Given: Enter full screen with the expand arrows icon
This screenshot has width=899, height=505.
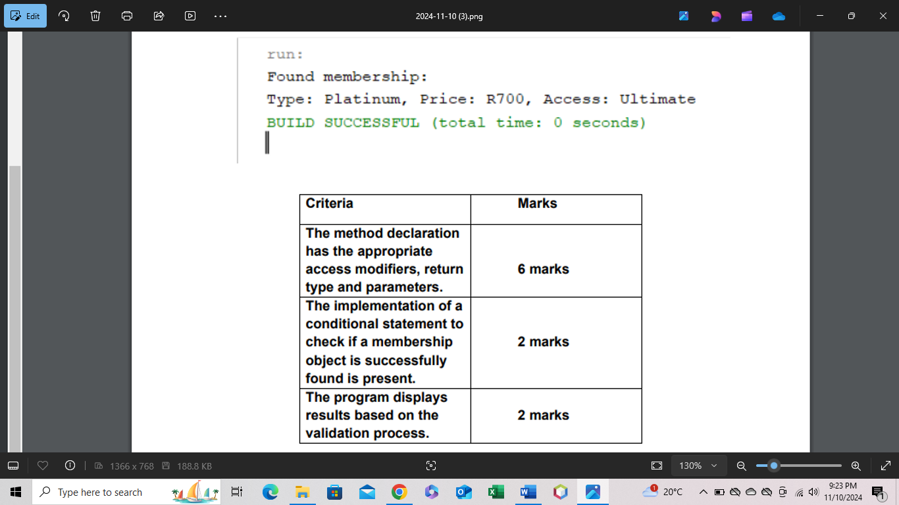Looking at the screenshot, I should coord(885,466).
